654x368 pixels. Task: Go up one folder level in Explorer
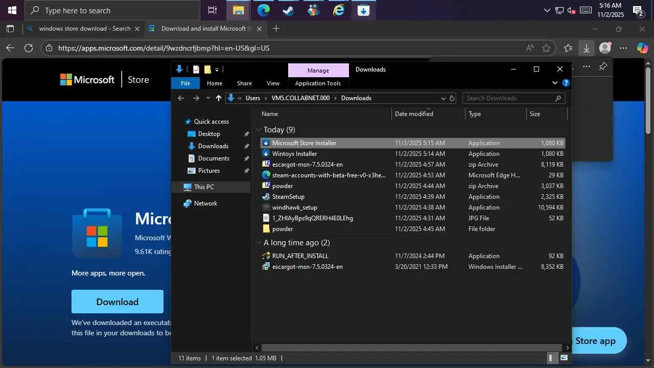pyautogui.click(x=219, y=98)
